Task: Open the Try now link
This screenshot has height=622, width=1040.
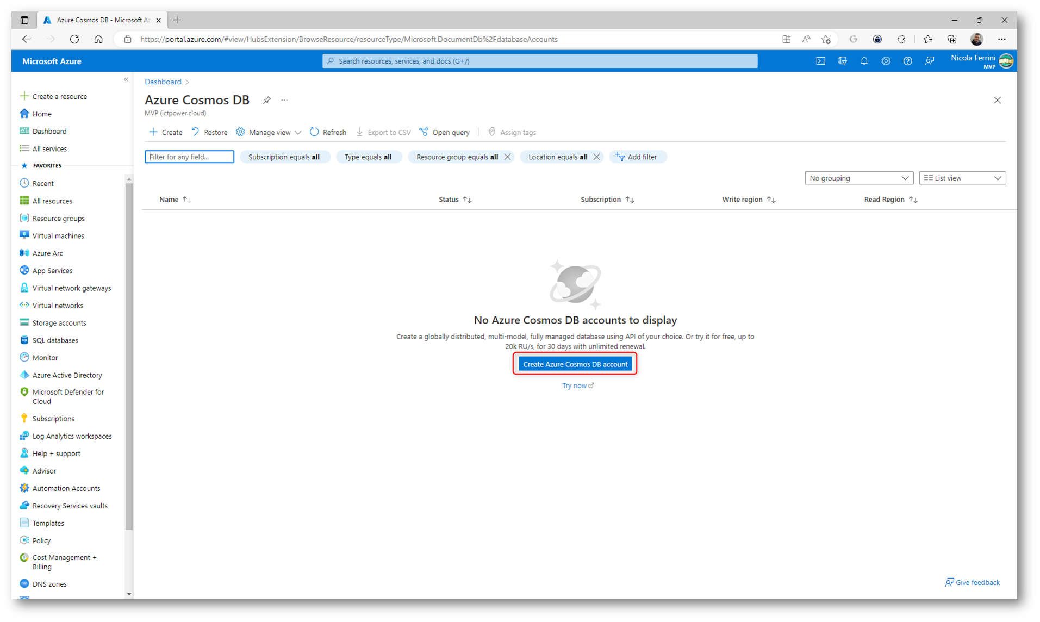Action: point(578,385)
